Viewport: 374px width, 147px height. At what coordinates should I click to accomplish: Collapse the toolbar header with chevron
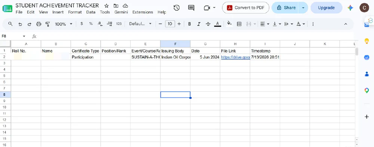pos(345,24)
